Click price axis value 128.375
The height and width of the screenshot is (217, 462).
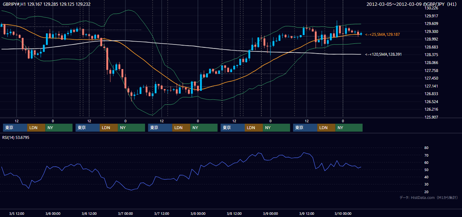click(431, 55)
